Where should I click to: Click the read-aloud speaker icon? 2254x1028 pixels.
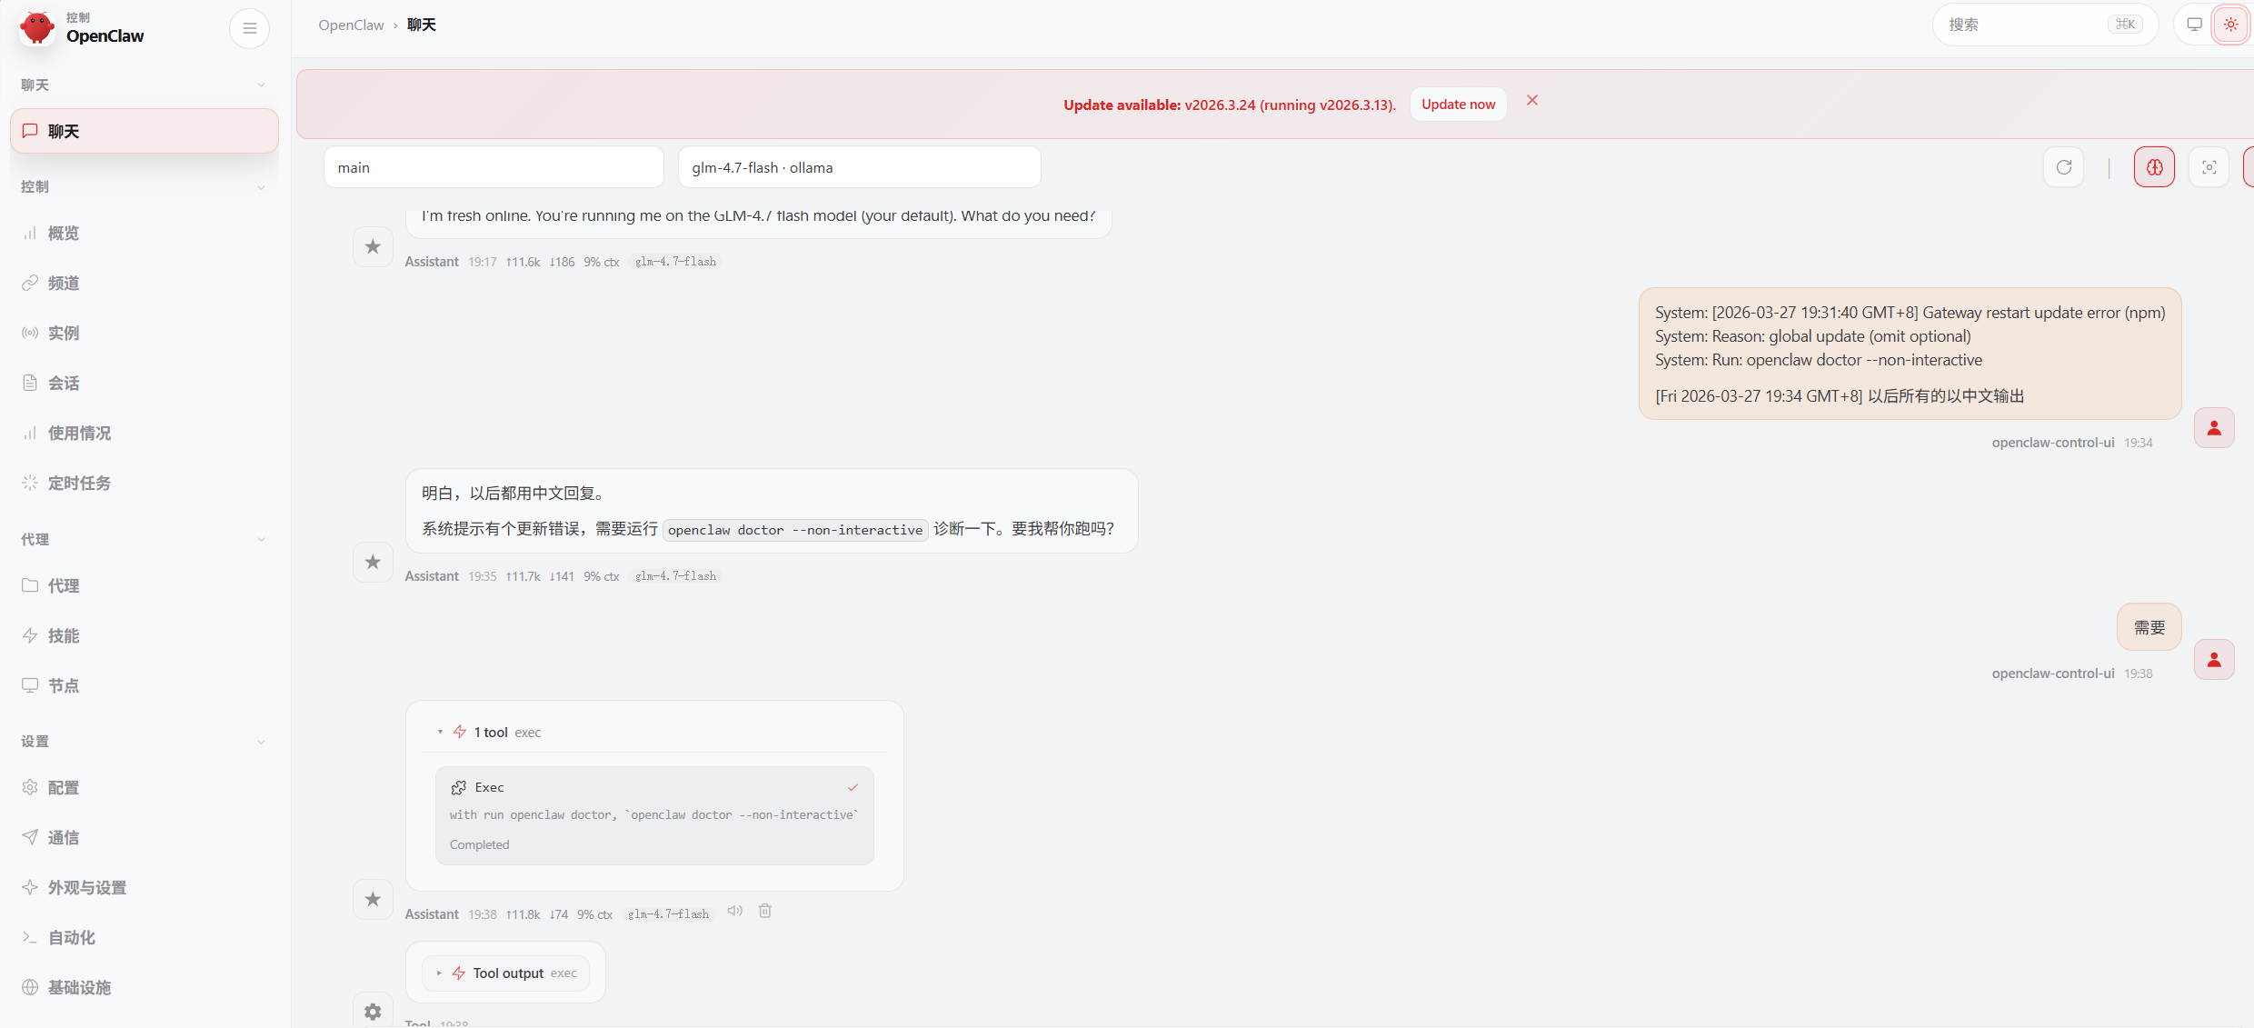[734, 911]
